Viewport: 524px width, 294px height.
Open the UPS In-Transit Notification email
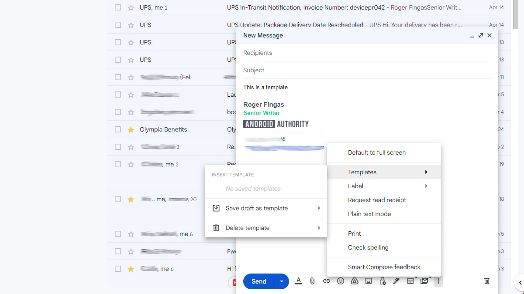point(308,7)
